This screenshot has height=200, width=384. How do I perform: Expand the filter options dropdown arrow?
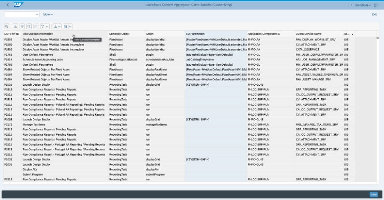47,26
